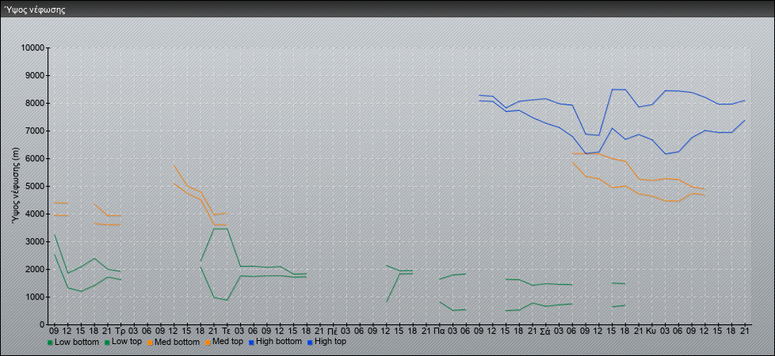
Task: Select the Τρ day marker on the time axis
Action: pos(120,329)
